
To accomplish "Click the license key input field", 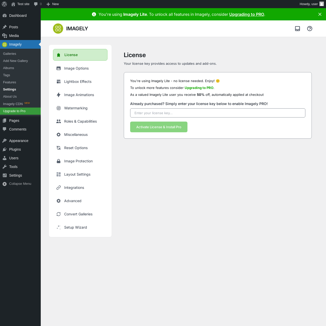I will [218, 113].
